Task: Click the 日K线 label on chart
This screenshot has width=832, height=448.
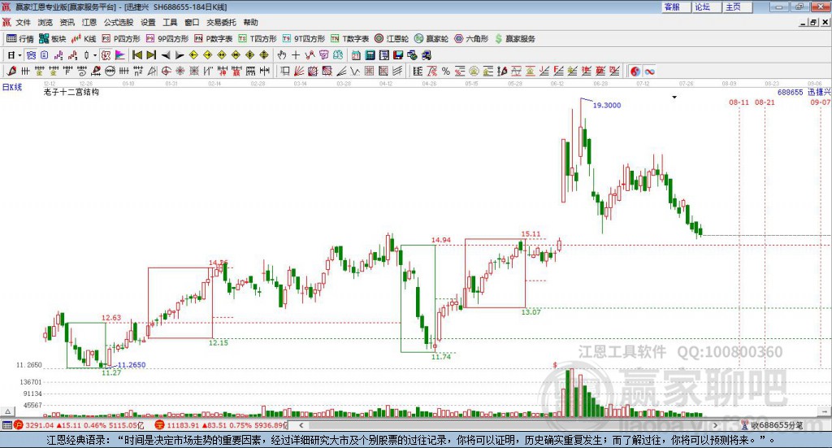Action: tap(12, 87)
